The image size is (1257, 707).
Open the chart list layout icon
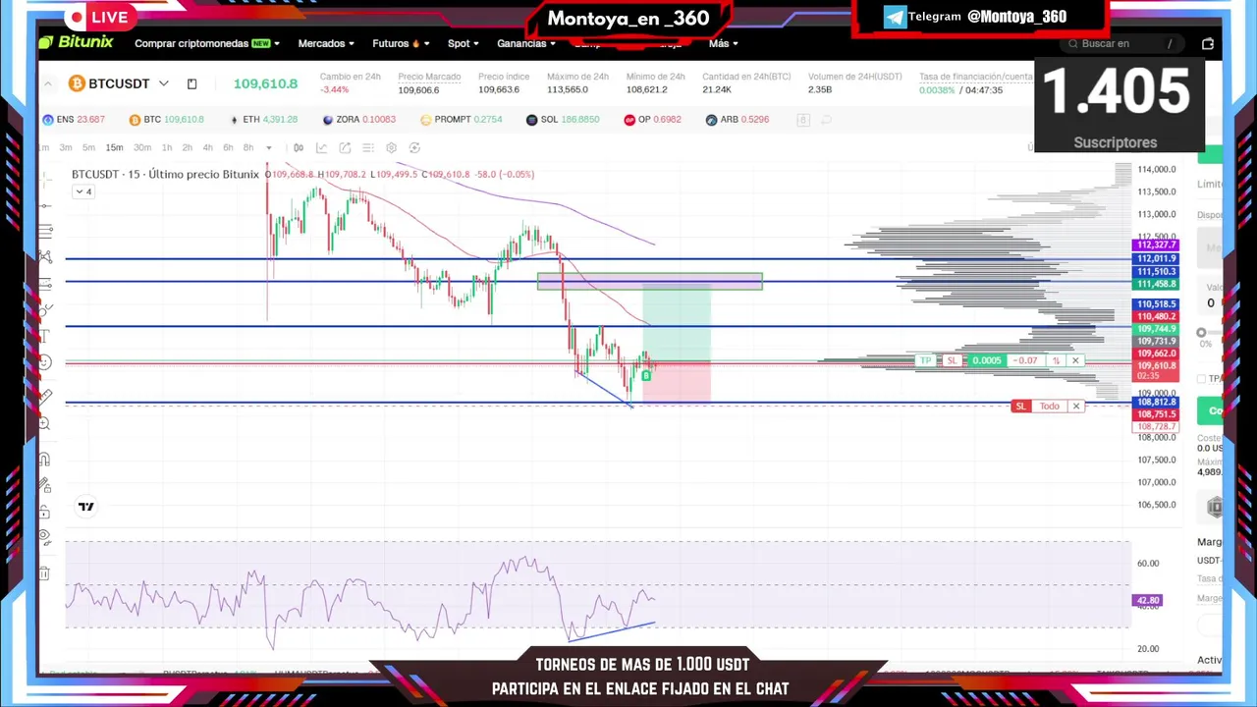(368, 148)
